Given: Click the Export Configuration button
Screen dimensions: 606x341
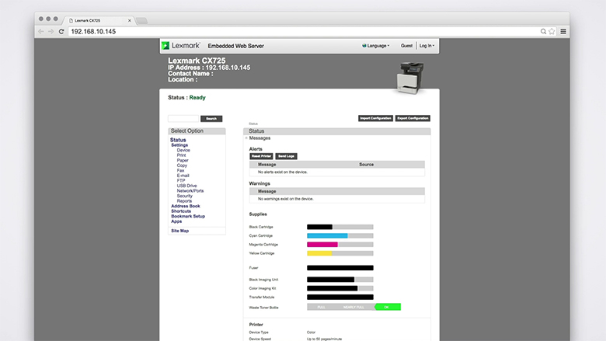Looking at the screenshot, I should (x=413, y=118).
